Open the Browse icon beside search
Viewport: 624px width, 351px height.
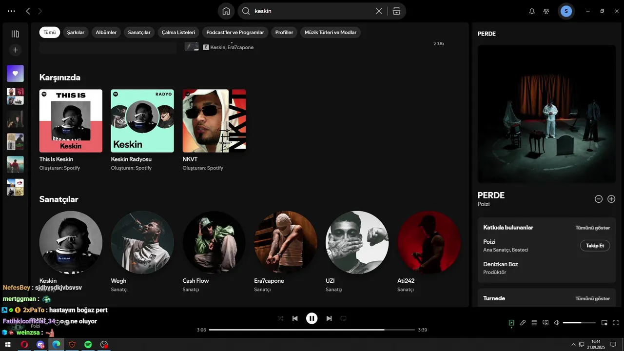(x=396, y=11)
